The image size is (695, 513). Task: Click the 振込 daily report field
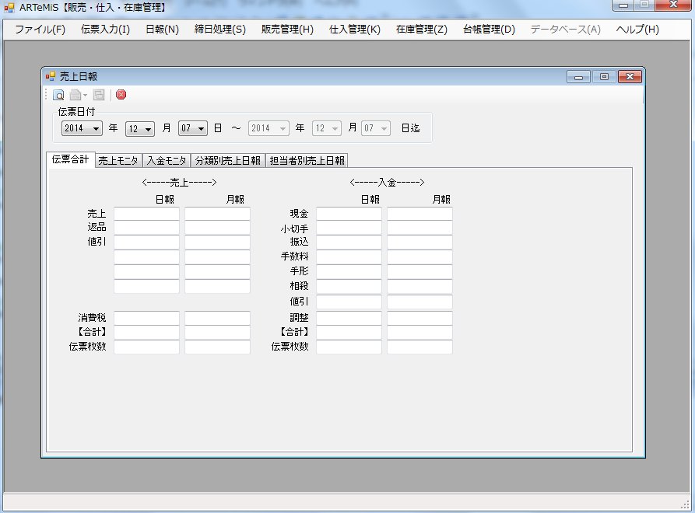[x=349, y=242]
